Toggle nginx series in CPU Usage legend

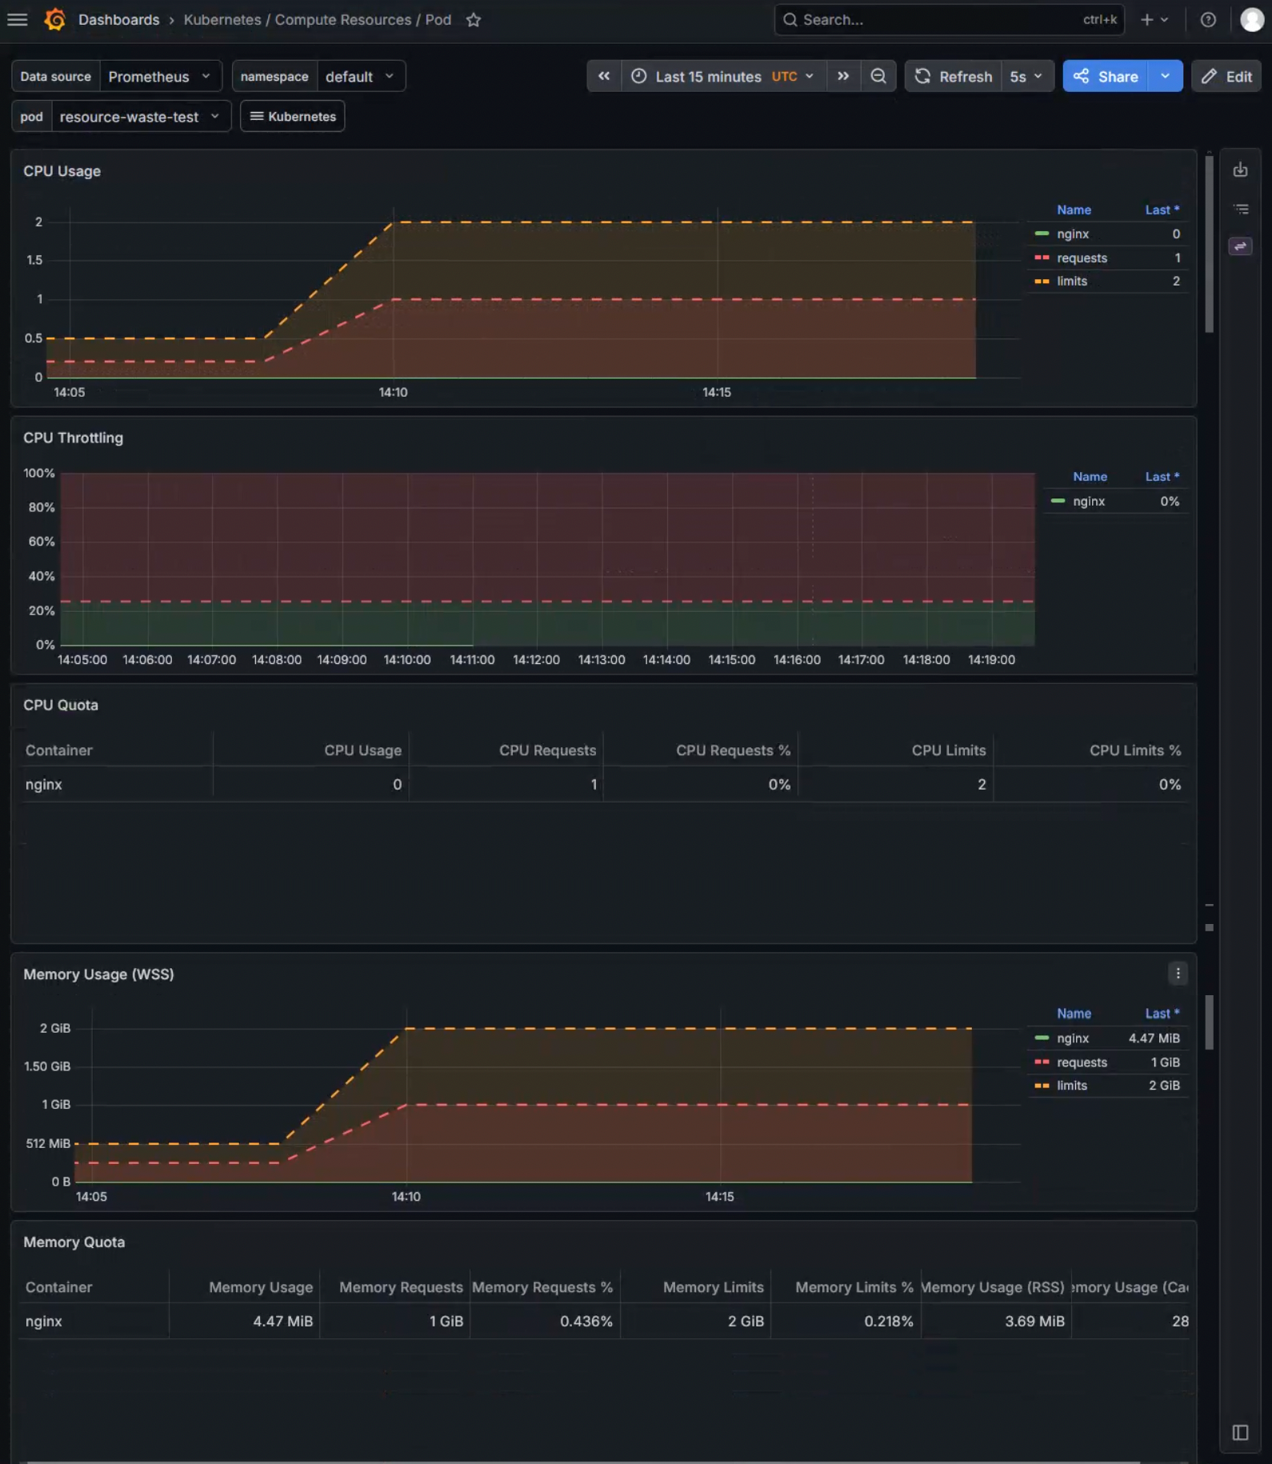tap(1072, 234)
